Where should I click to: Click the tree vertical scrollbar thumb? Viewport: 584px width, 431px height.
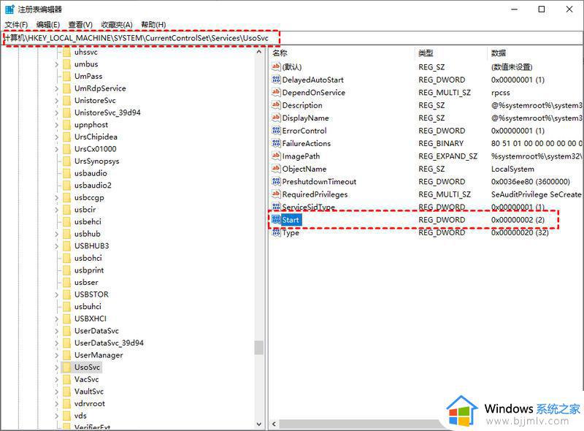point(259,348)
